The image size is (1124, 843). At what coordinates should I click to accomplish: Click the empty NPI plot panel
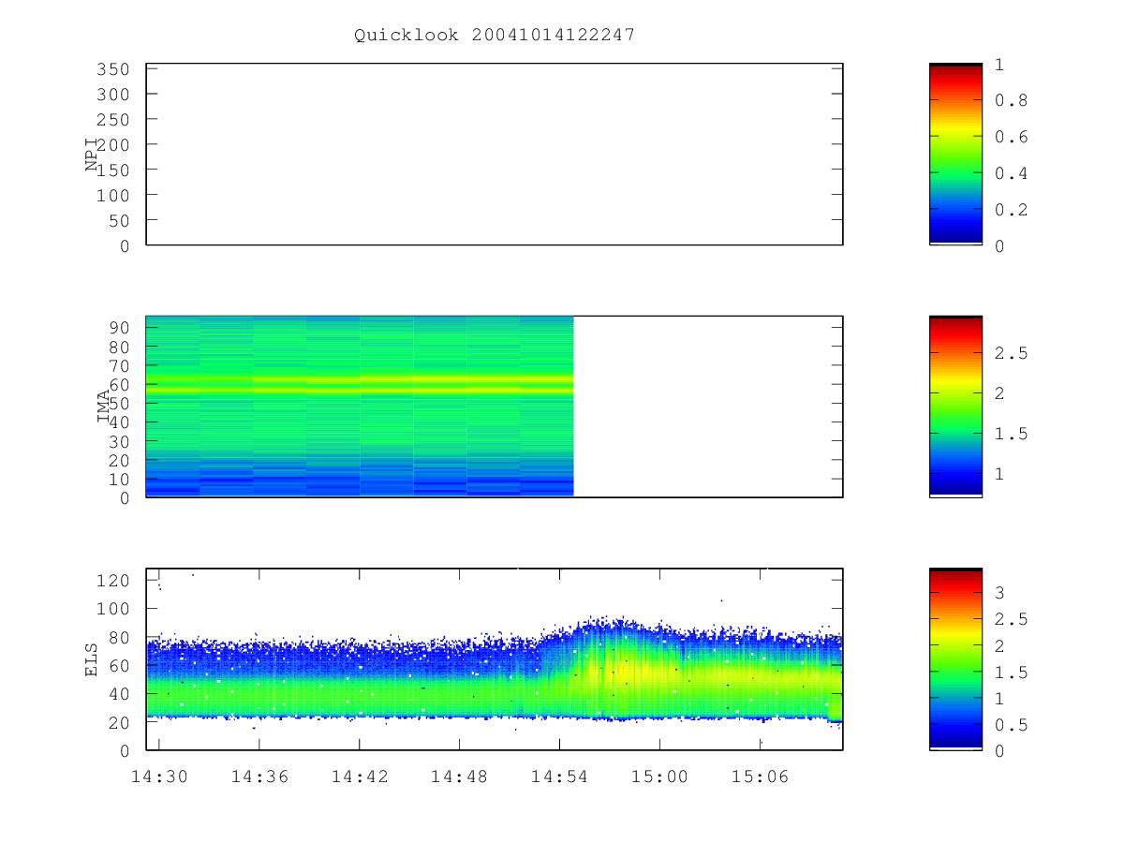point(495,155)
